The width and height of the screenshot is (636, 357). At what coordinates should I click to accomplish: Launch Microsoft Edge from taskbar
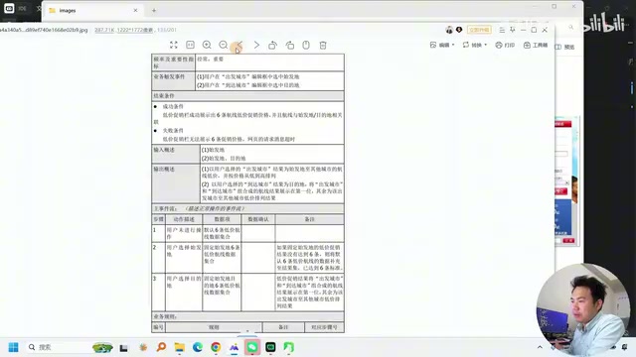pyautogui.click(x=198, y=347)
